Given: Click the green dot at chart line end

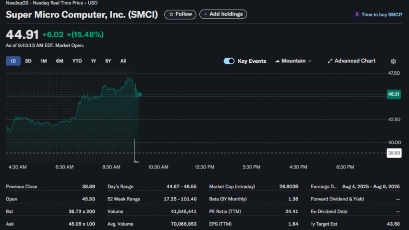Looking at the screenshot, I should click(x=140, y=94).
